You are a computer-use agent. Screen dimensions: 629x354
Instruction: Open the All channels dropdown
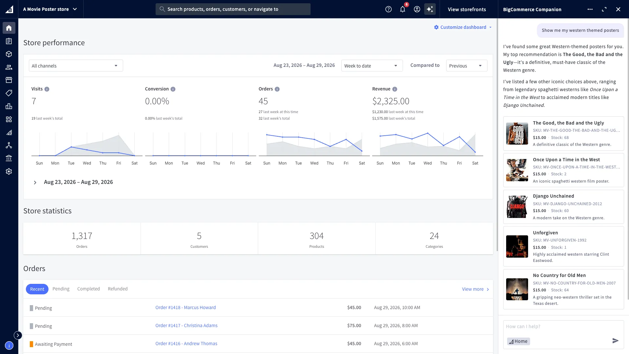click(x=76, y=66)
